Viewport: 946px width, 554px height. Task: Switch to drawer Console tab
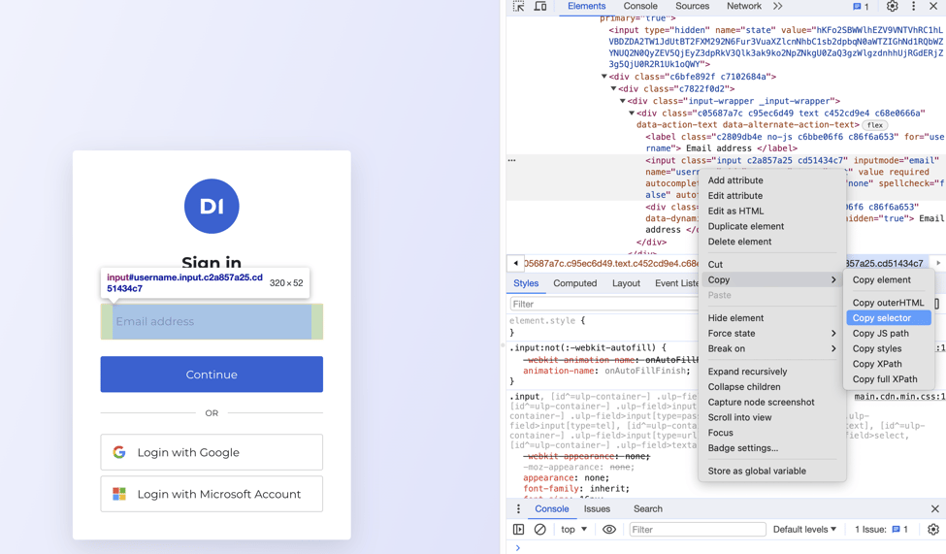(551, 508)
